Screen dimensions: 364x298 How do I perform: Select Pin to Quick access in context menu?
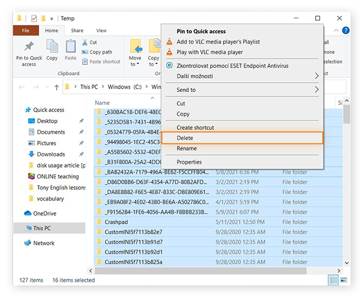(242, 31)
